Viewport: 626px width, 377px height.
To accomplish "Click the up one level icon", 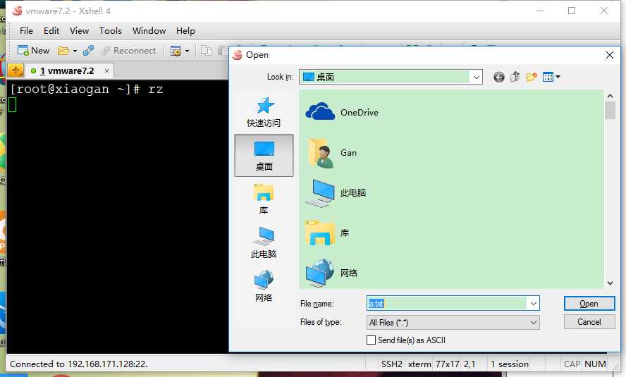I will point(515,77).
